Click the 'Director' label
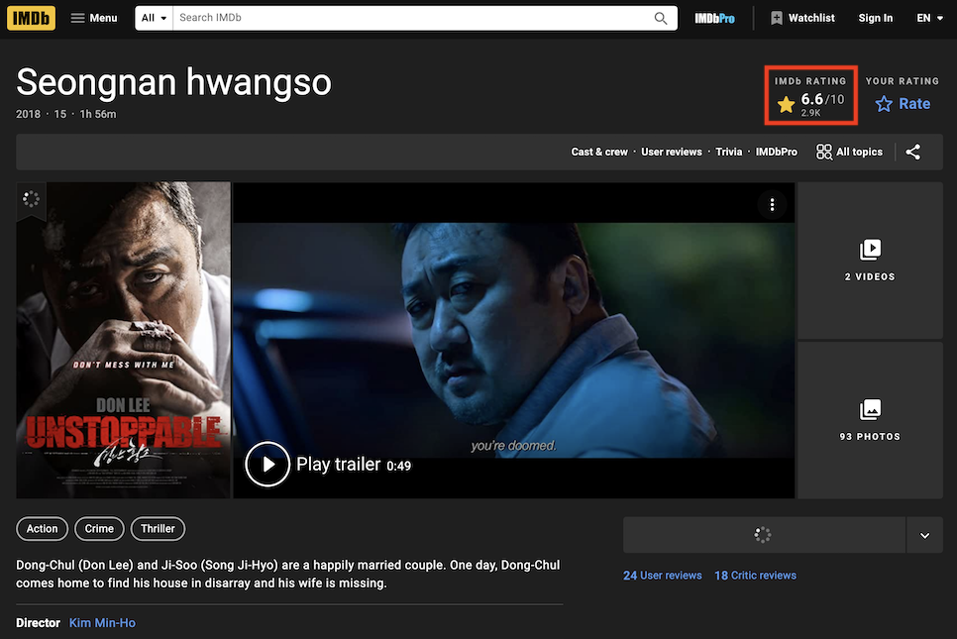Image resolution: width=957 pixels, height=639 pixels. click(x=38, y=623)
